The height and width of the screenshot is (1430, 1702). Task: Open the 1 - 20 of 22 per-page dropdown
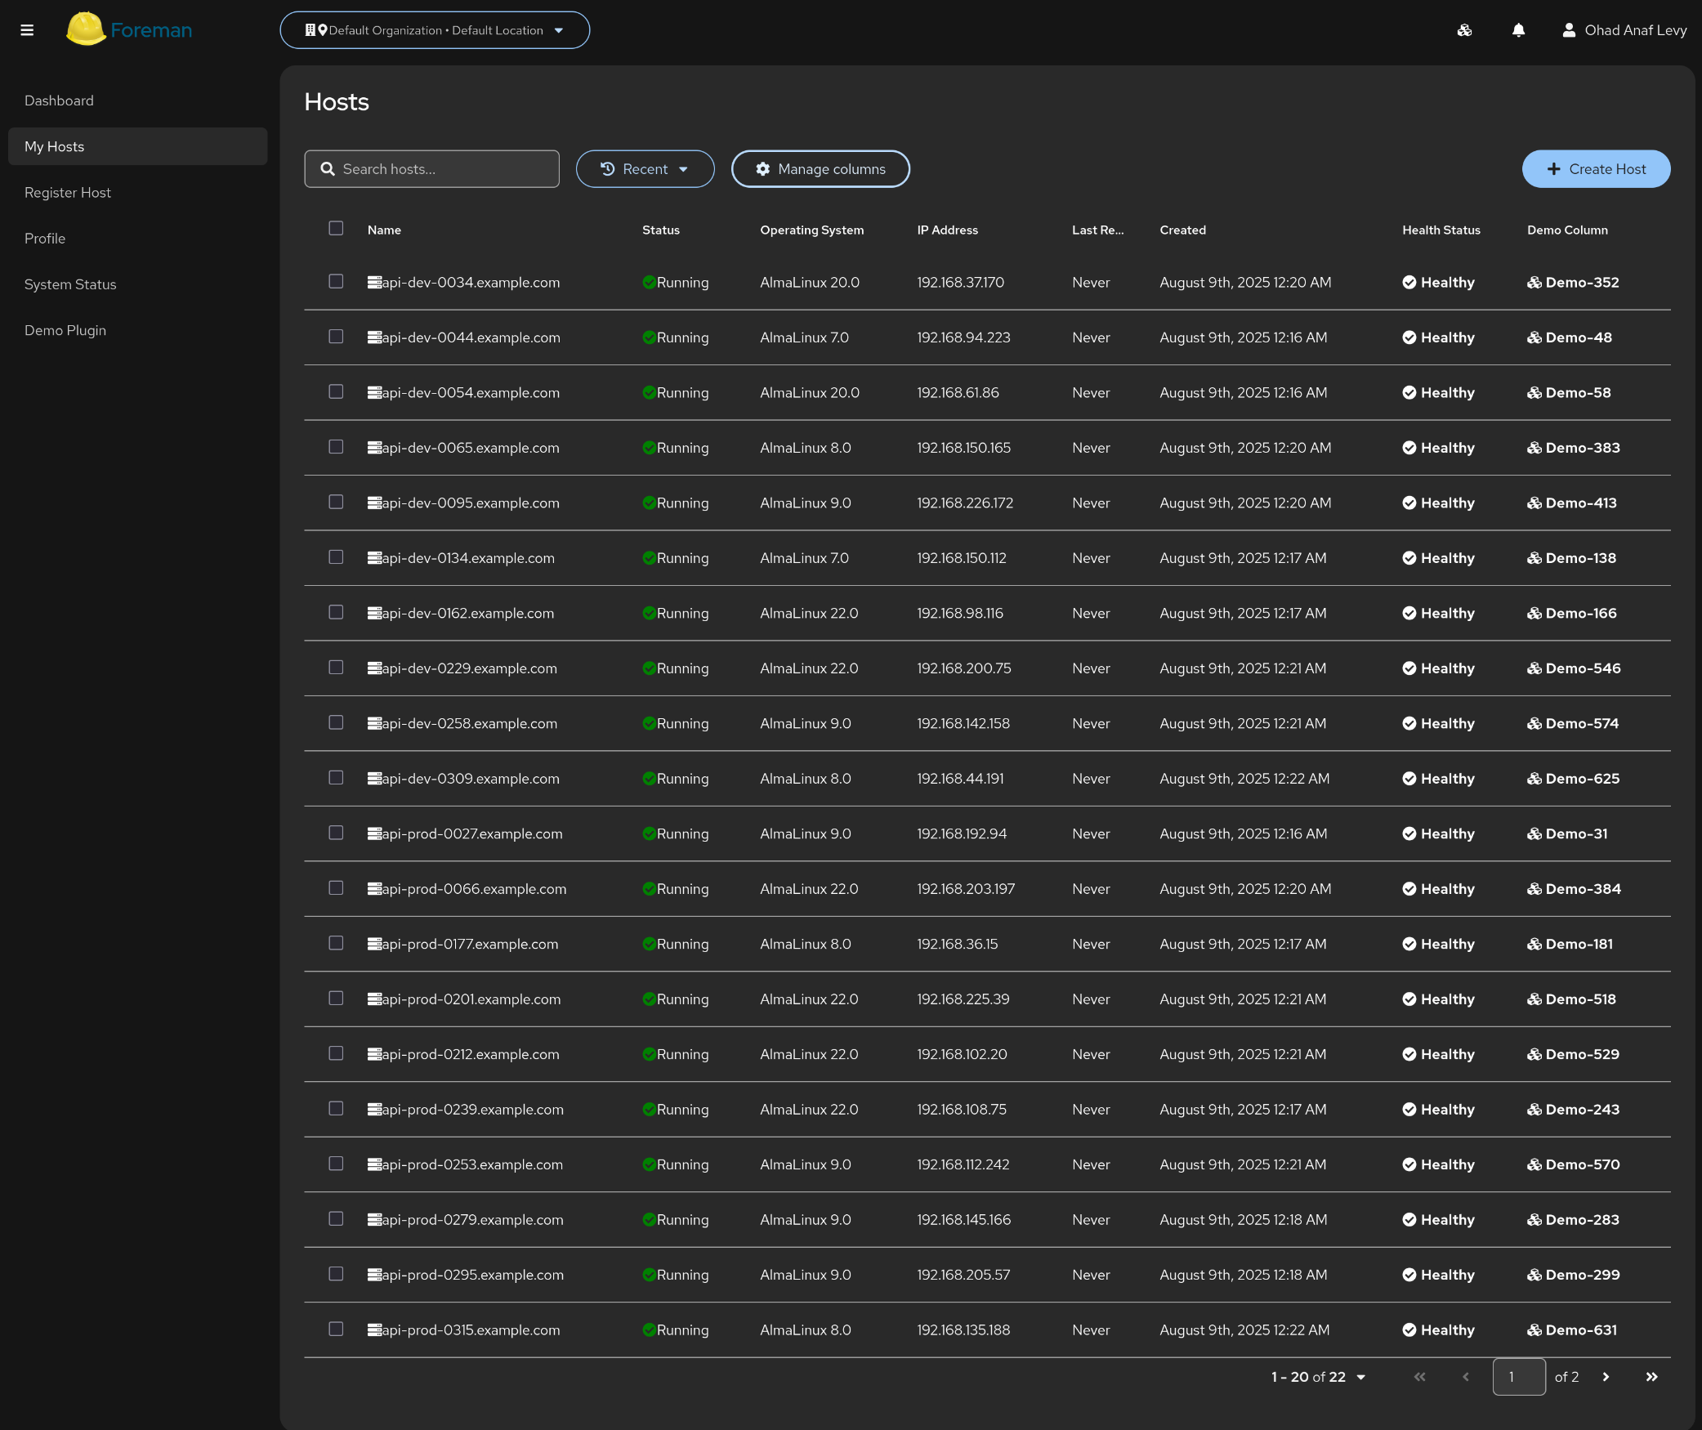1319,1377
